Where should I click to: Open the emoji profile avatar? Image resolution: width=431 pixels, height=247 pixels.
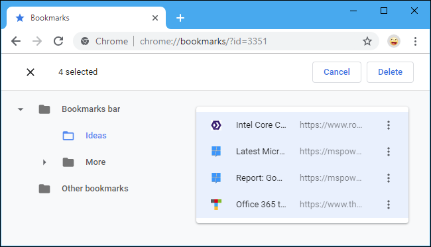coord(394,42)
